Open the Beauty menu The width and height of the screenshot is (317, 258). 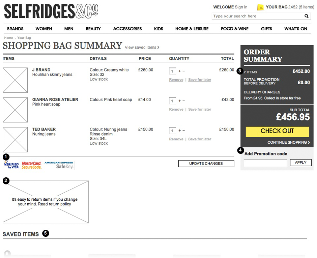click(93, 29)
